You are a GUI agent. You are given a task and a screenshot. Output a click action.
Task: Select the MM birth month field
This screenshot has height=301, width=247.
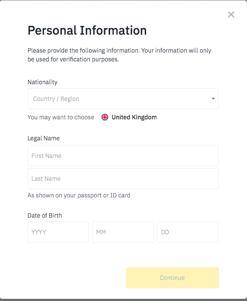click(123, 232)
